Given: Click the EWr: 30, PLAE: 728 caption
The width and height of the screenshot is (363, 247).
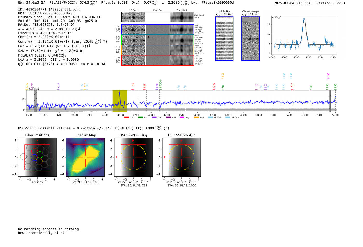Looking at the screenshot, I should [x=134, y=186].
